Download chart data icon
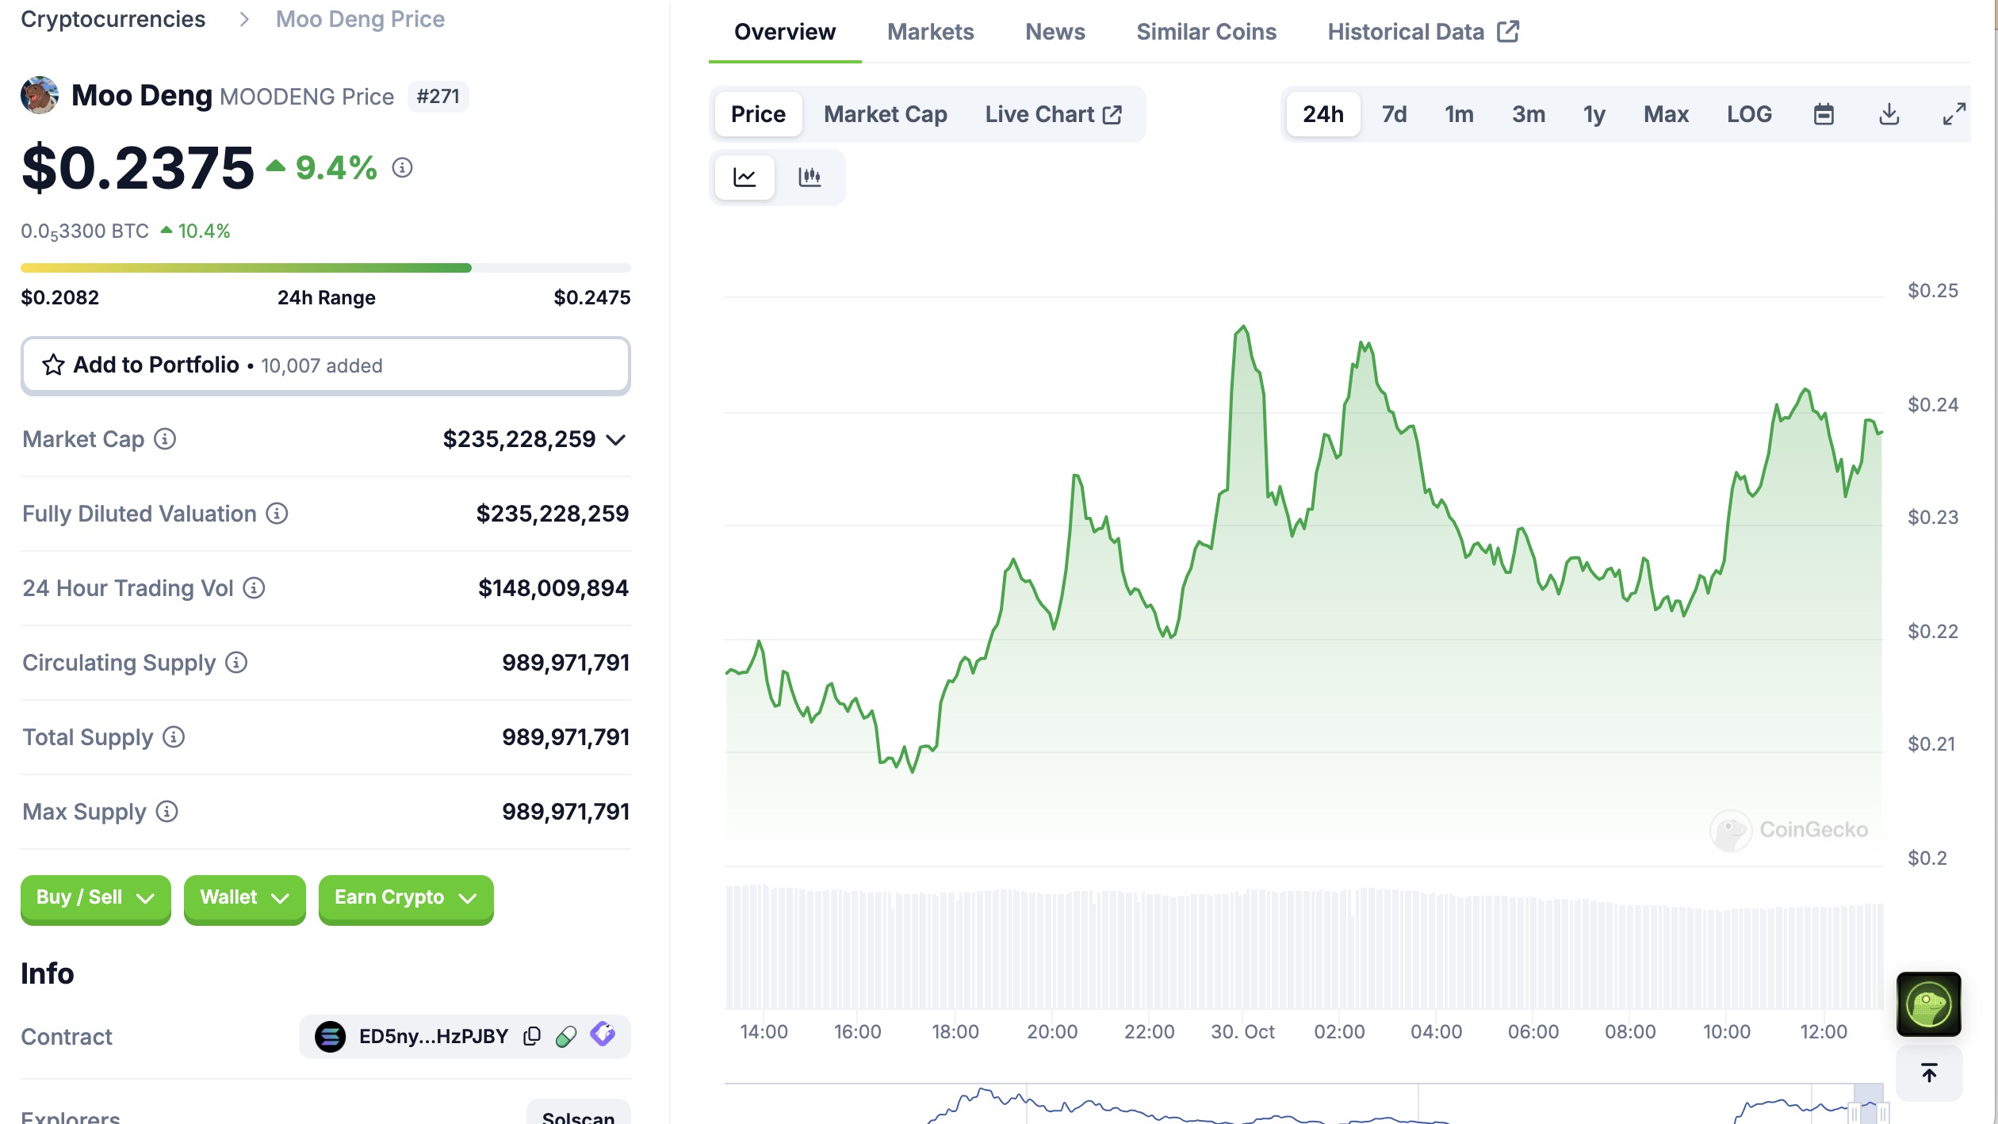 click(x=1889, y=114)
